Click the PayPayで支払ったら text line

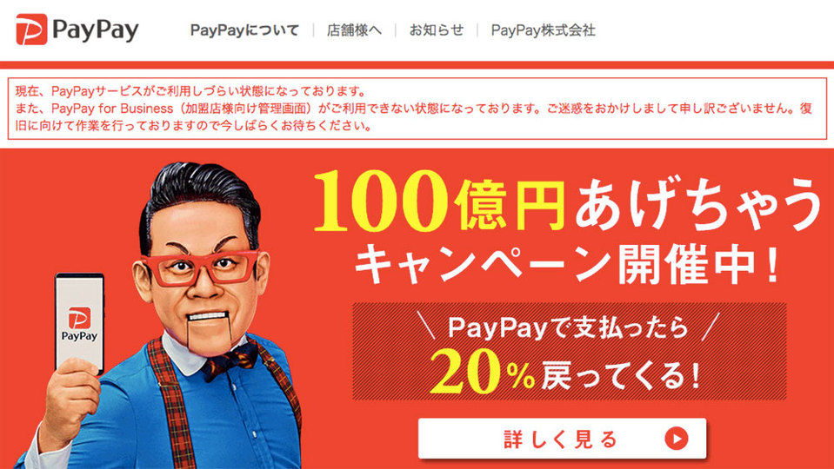(x=568, y=327)
